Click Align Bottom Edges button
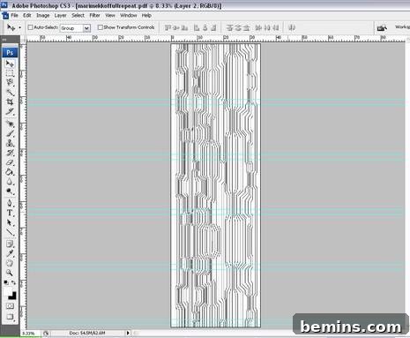 click(x=184, y=28)
